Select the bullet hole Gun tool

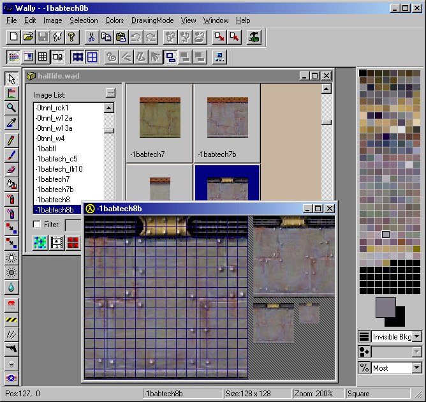[x=11, y=349]
